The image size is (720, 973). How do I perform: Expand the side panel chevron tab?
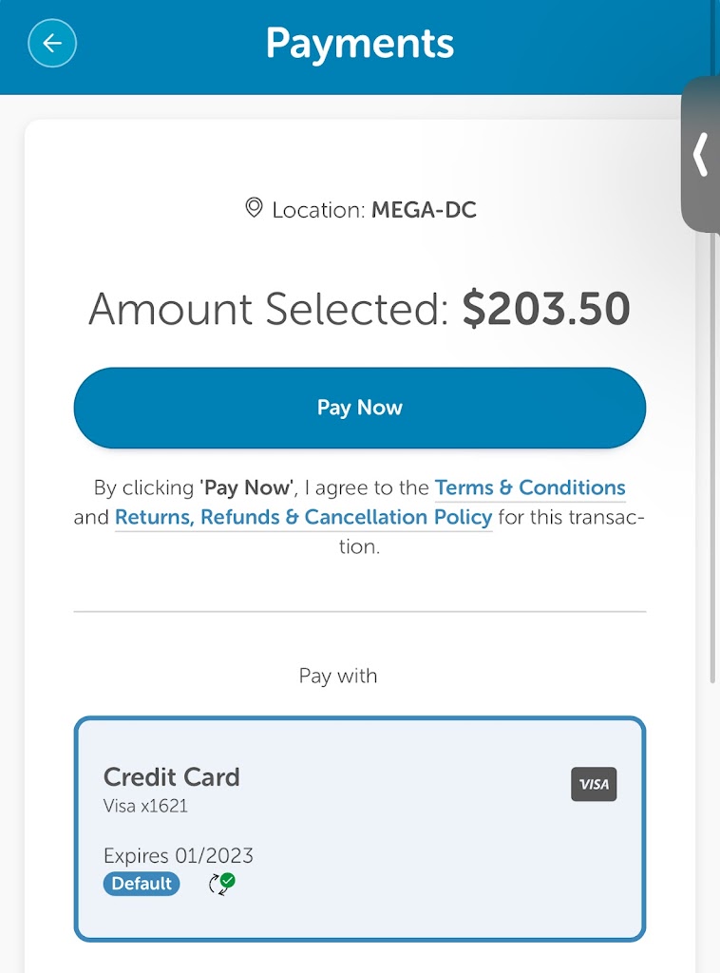click(x=702, y=155)
